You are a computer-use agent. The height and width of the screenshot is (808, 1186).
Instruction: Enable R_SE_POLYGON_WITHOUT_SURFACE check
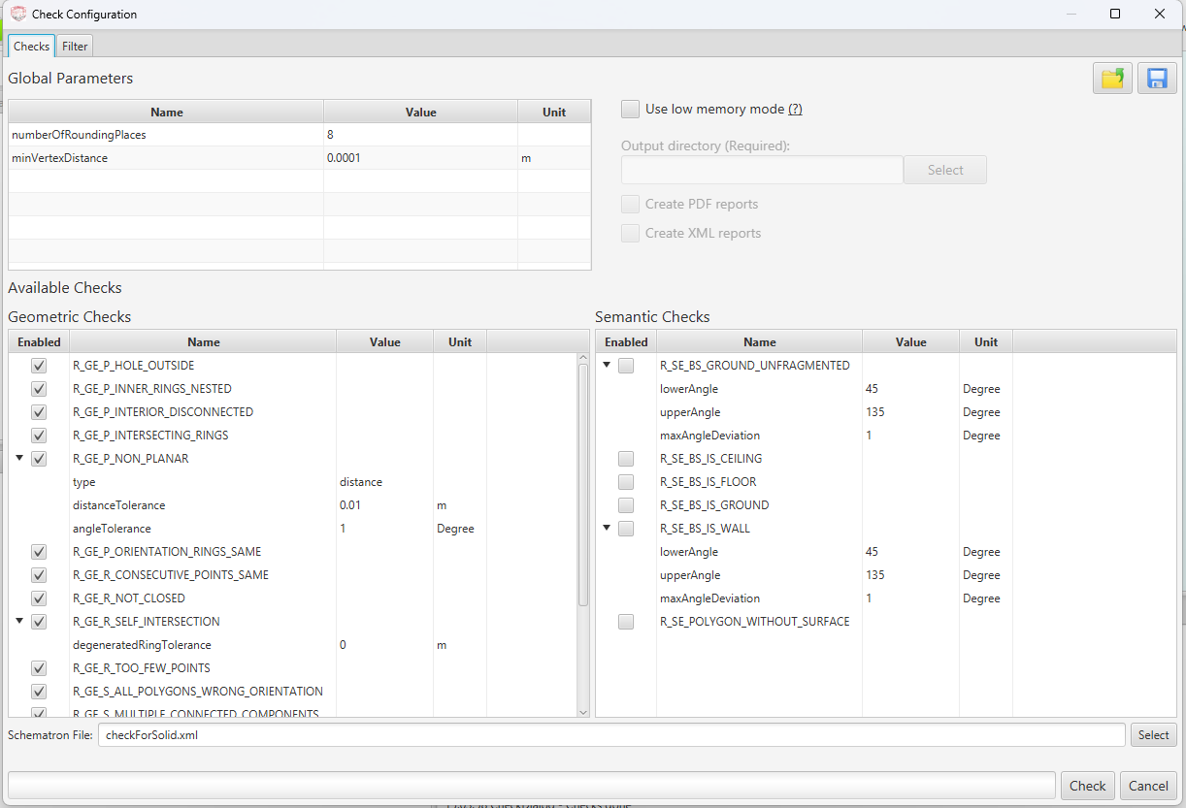tap(626, 622)
